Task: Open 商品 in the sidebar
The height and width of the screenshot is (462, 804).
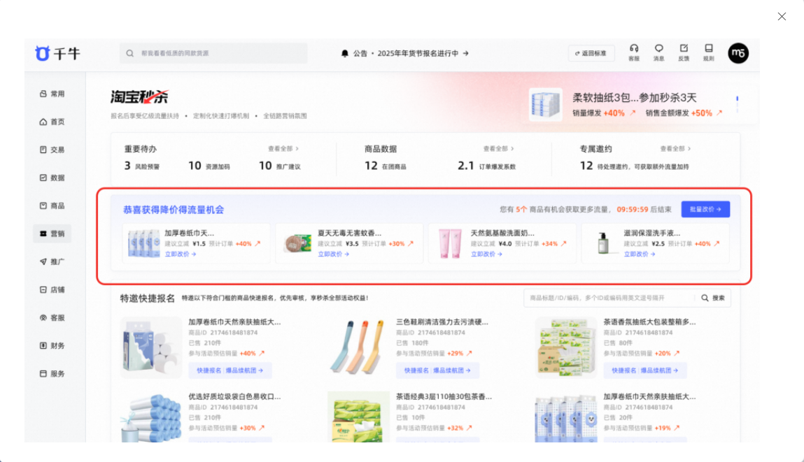Action: point(52,205)
